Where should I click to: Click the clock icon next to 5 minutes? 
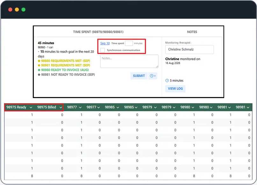(x=167, y=81)
